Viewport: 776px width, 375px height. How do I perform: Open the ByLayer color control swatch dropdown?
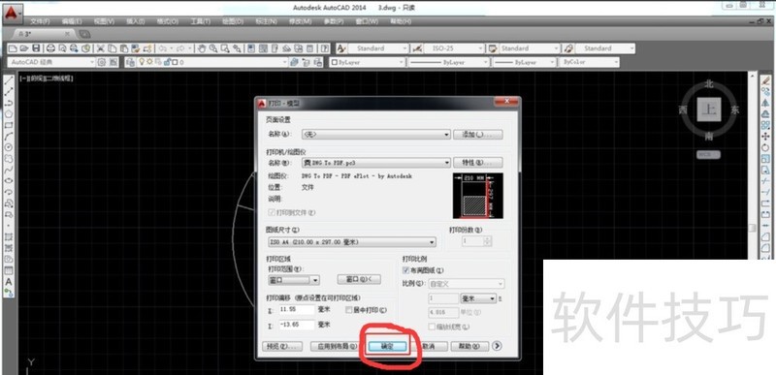click(x=368, y=62)
